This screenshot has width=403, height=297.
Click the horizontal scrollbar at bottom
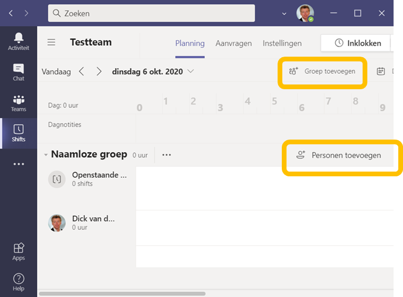[122, 294]
